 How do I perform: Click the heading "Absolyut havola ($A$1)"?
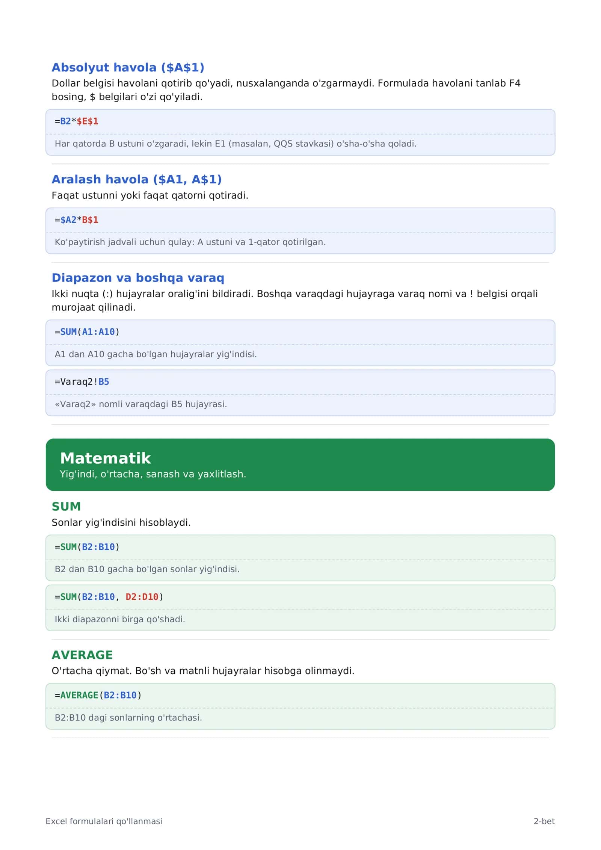tap(128, 68)
